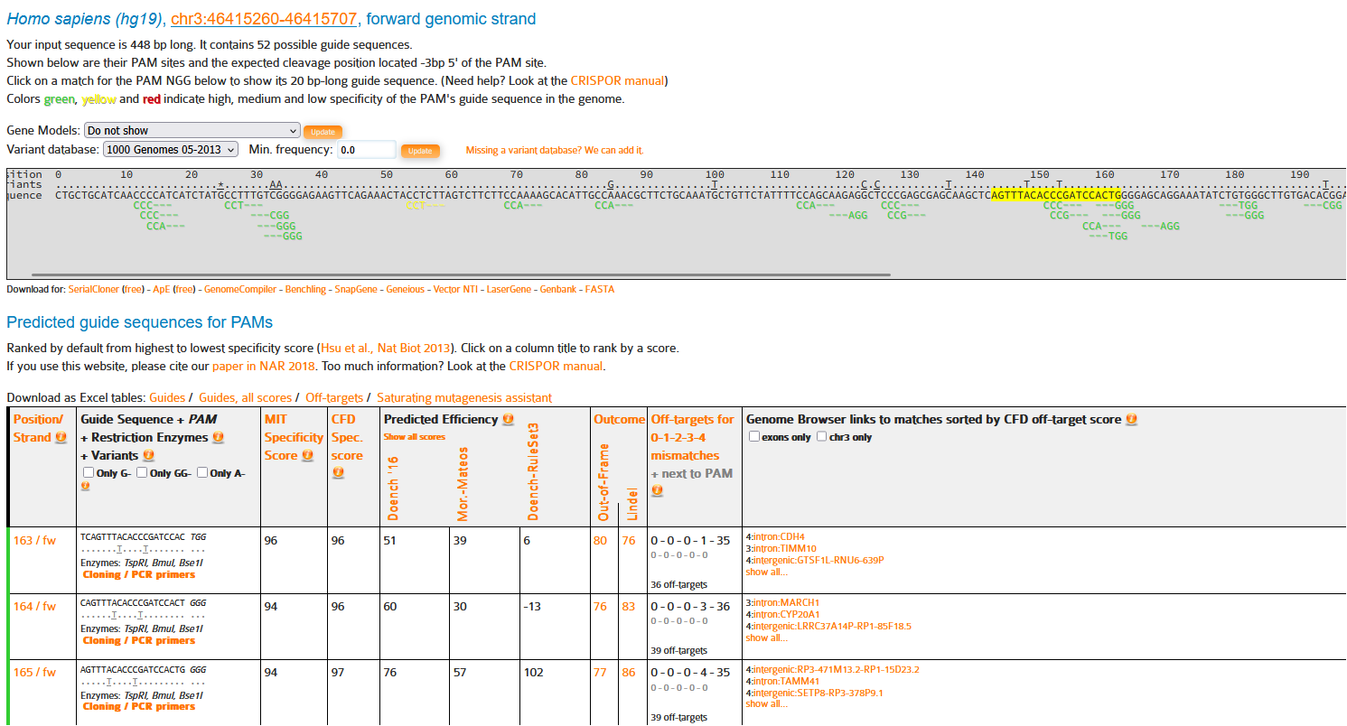Open intron:MARCH1 genome browser link
Image resolution: width=1347 pixels, height=726 pixels.
tap(786, 602)
